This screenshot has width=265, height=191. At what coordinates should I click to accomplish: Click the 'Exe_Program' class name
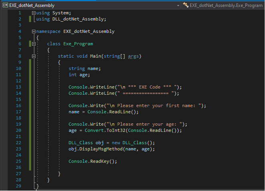pyautogui.click(x=78, y=44)
